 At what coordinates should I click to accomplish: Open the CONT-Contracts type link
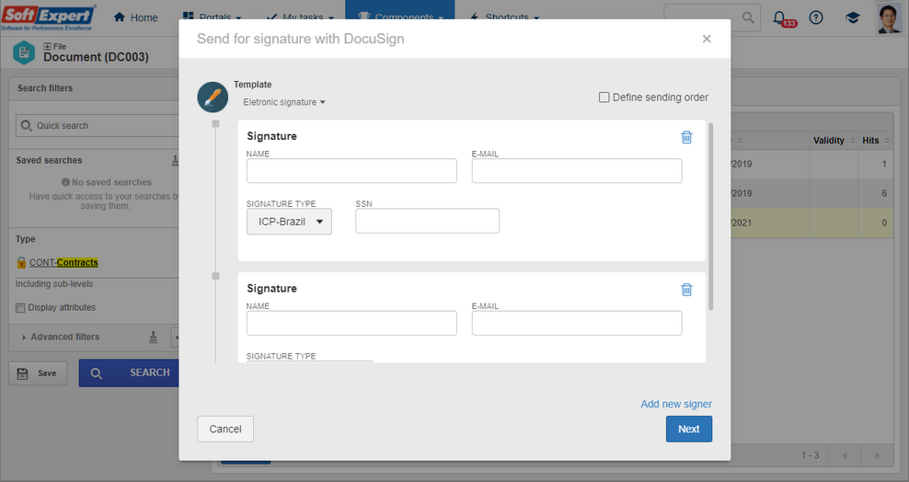click(63, 262)
